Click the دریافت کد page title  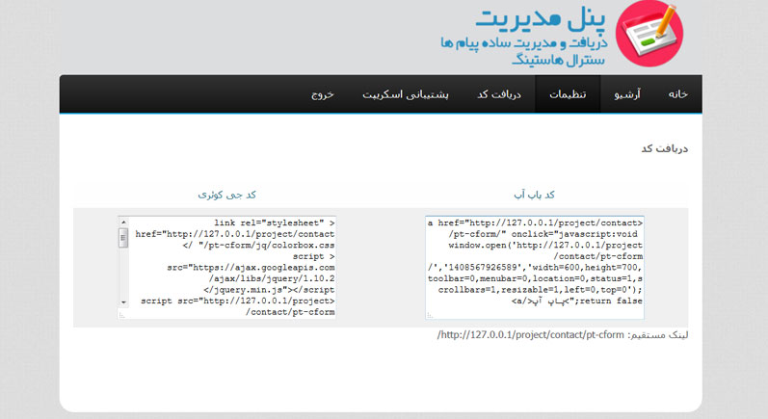[665, 148]
